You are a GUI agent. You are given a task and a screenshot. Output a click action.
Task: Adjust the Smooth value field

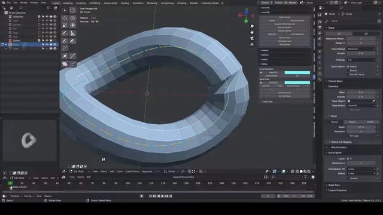point(361,53)
